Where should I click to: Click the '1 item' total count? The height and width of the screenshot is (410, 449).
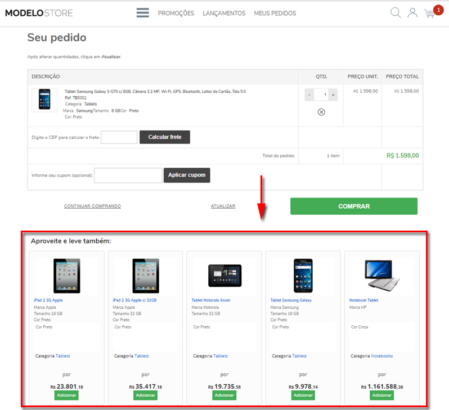[x=333, y=156]
